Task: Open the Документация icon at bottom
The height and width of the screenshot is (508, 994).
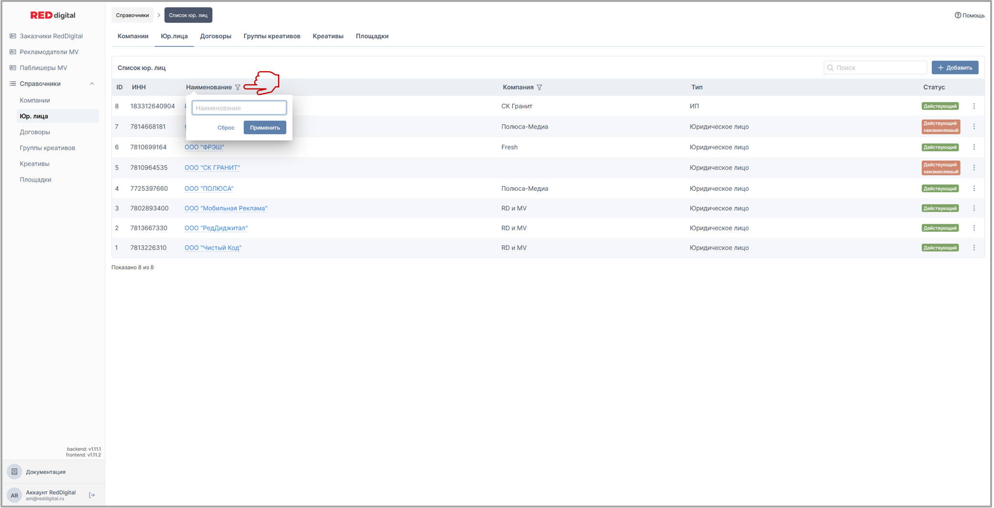Action: point(14,472)
